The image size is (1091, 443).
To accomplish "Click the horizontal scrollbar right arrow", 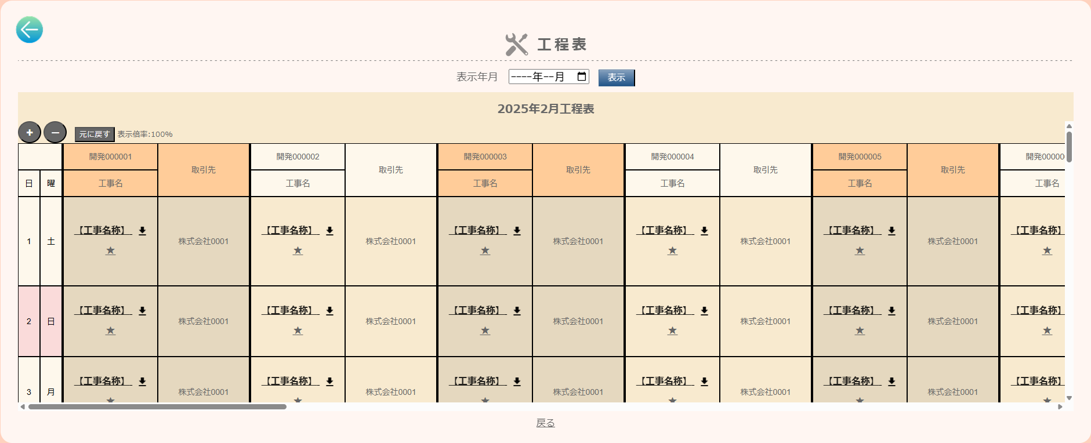I will pos(1060,406).
